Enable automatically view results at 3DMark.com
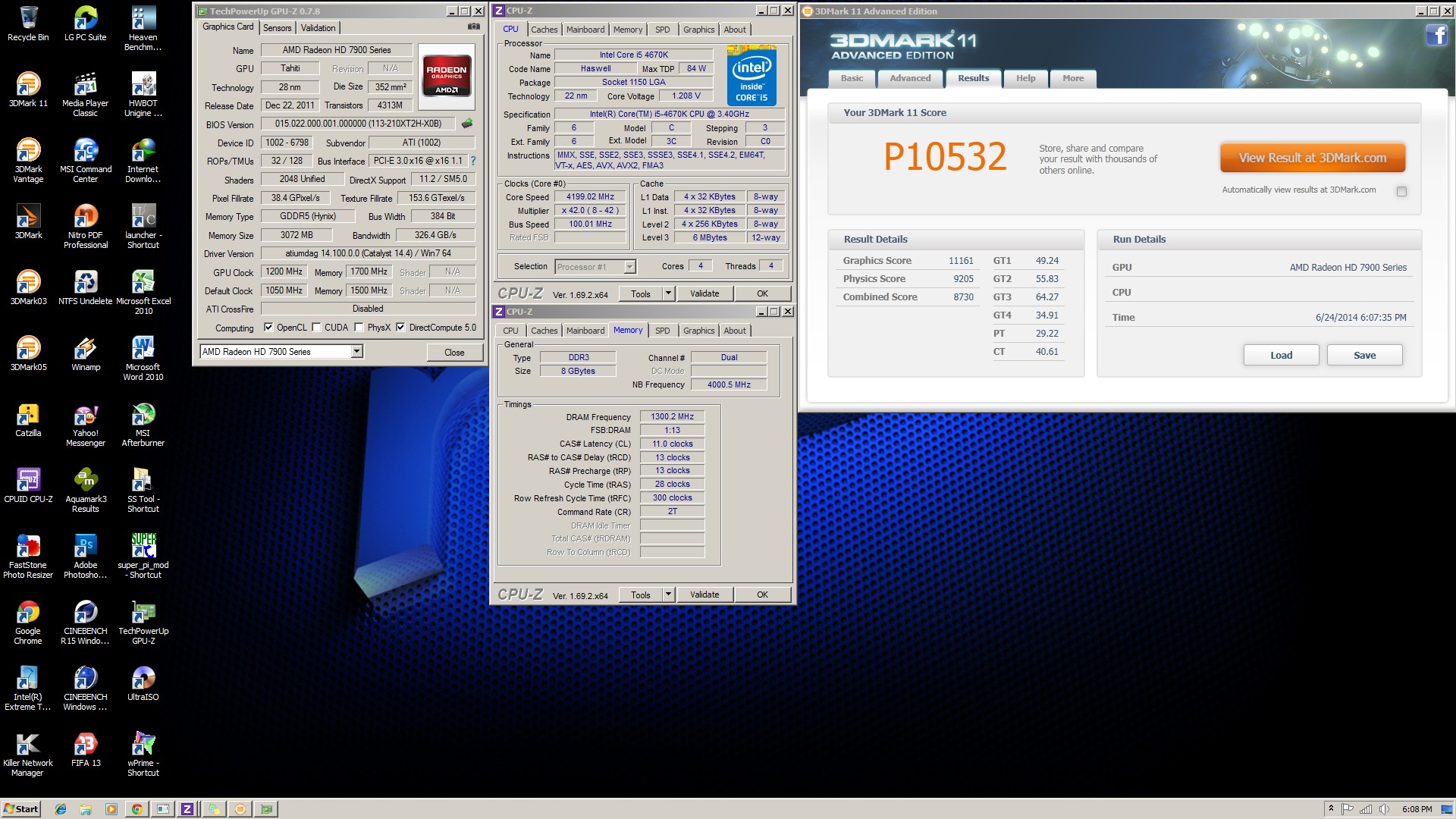 tap(1401, 191)
